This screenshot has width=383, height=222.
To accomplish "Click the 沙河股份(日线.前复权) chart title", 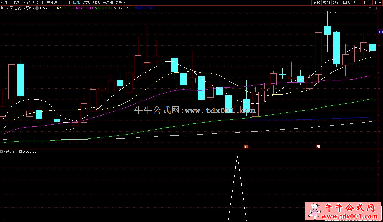I will coord(17,8).
